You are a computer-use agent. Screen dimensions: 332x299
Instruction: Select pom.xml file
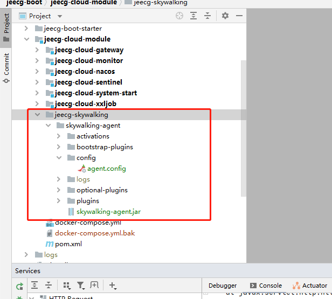pyautogui.click(x=68, y=244)
